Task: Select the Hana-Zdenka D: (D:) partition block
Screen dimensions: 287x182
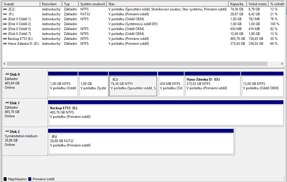Action: click(x=212, y=84)
